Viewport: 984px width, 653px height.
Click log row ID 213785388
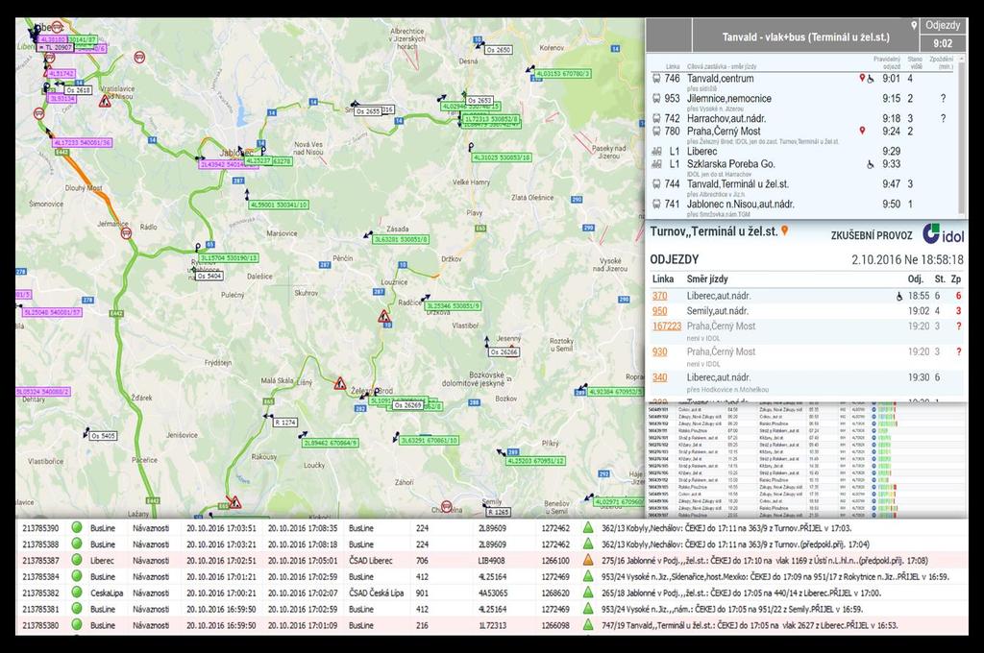[x=40, y=544]
